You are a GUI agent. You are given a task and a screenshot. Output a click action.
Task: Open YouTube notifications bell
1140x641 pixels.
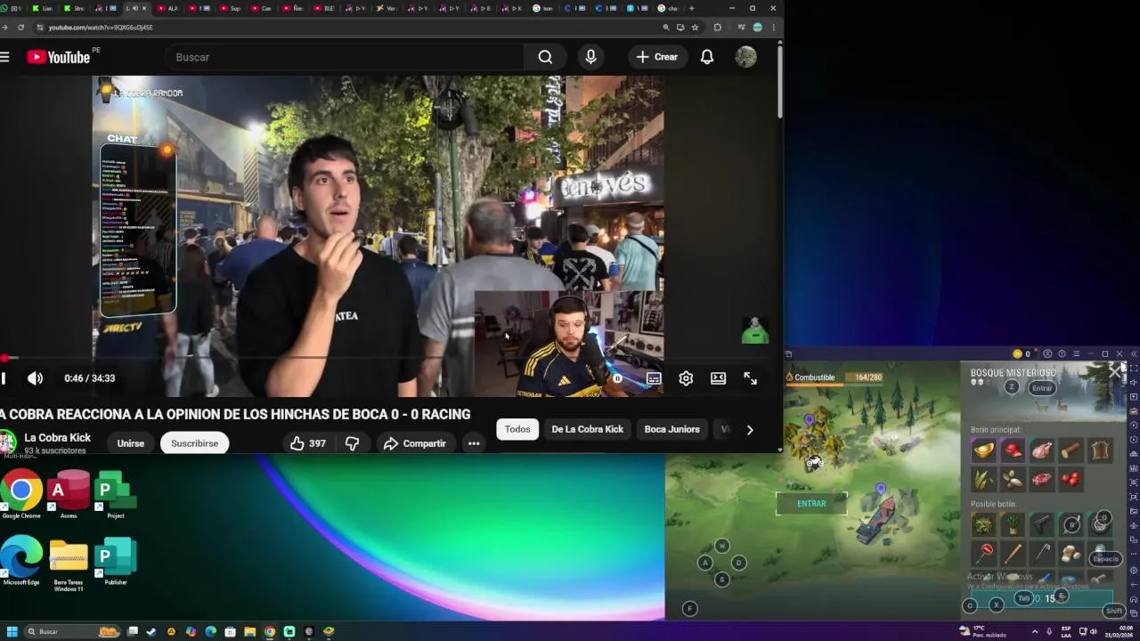point(707,57)
